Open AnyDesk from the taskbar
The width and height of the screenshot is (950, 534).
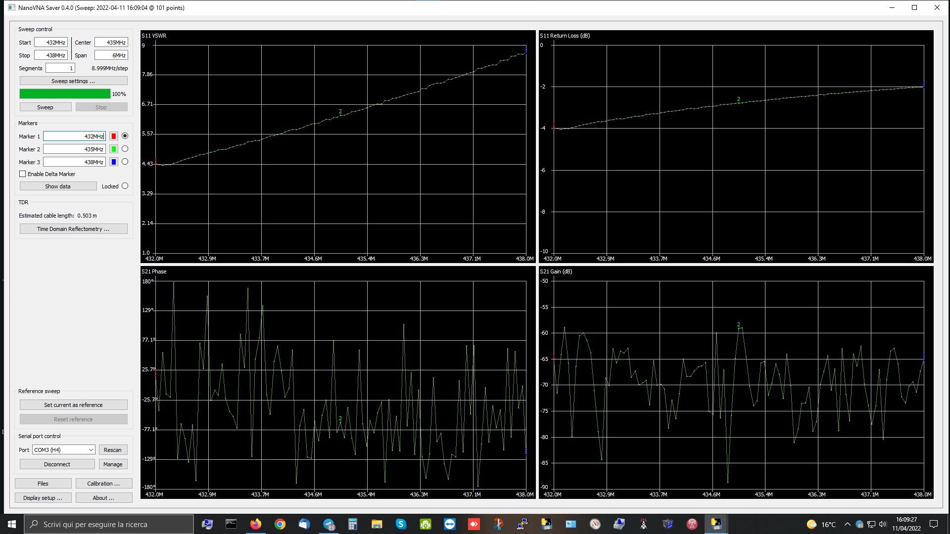click(474, 524)
